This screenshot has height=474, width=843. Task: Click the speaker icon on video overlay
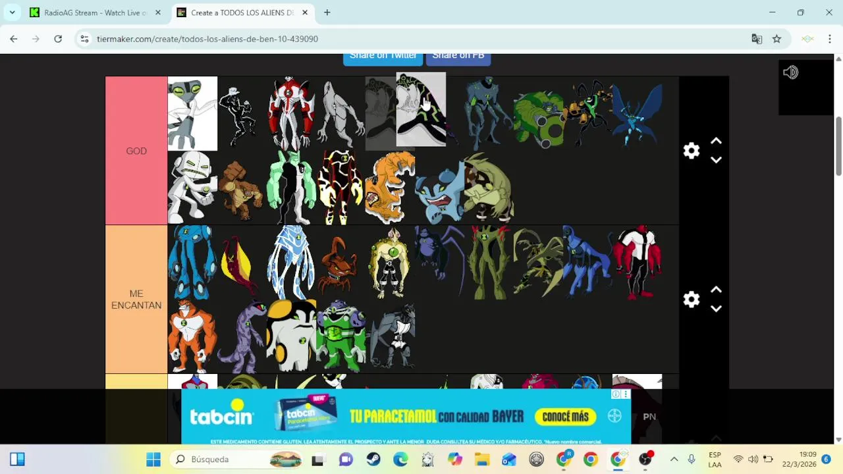pyautogui.click(x=790, y=72)
